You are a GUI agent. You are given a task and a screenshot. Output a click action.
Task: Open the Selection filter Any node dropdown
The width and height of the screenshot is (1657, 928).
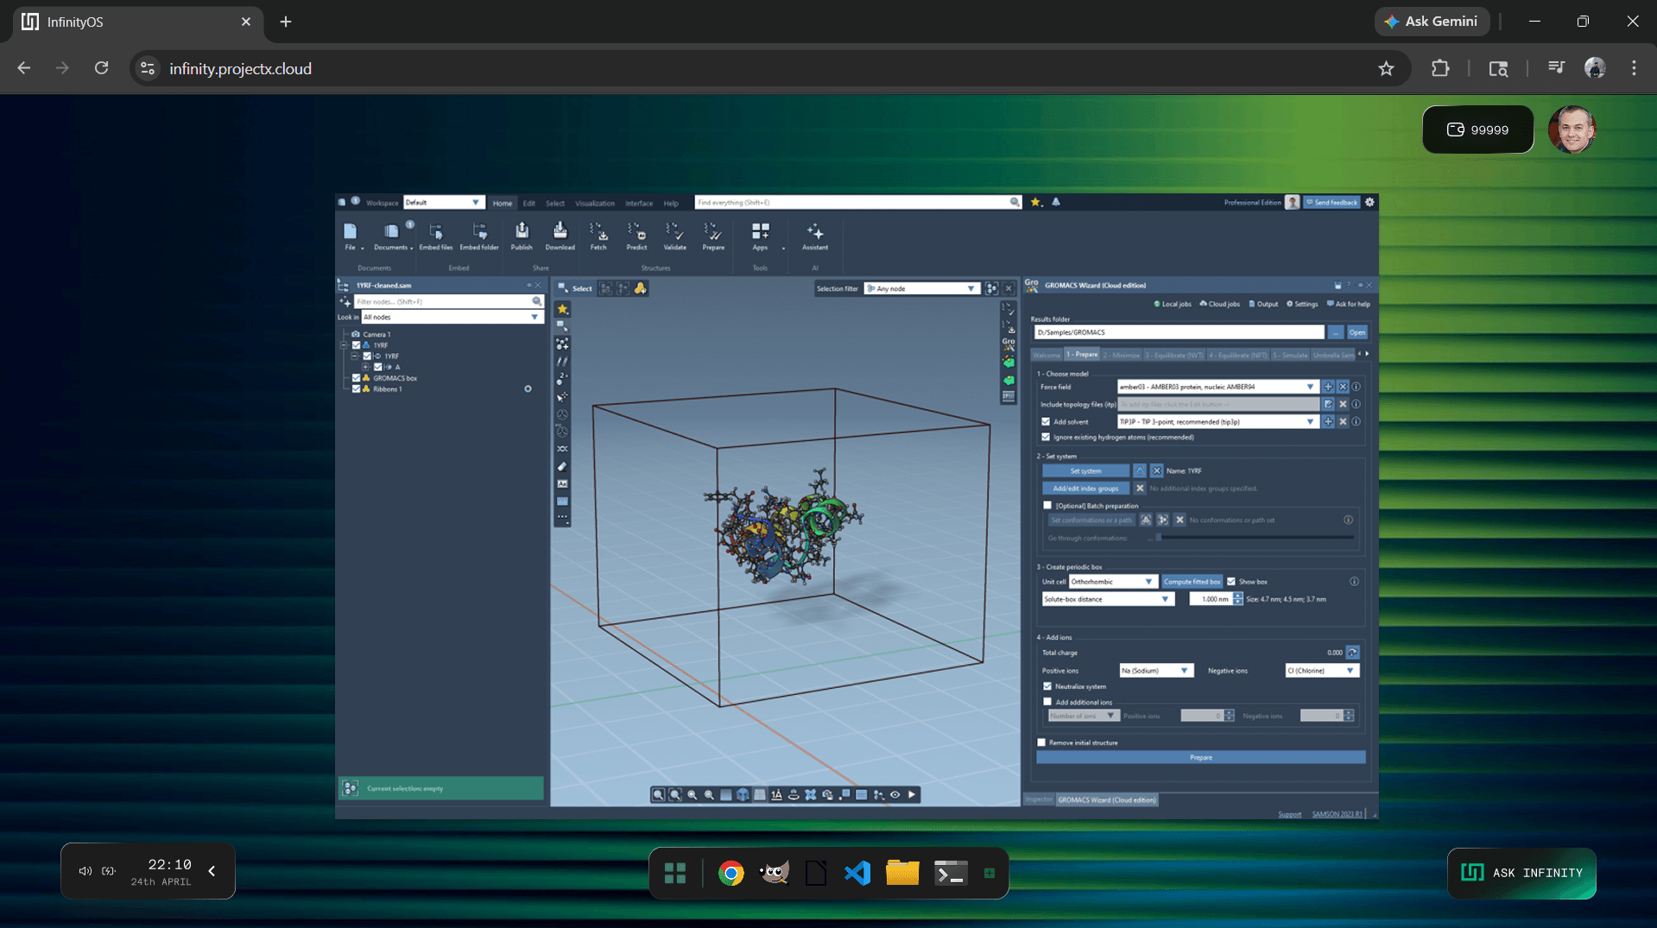(921, 288)
